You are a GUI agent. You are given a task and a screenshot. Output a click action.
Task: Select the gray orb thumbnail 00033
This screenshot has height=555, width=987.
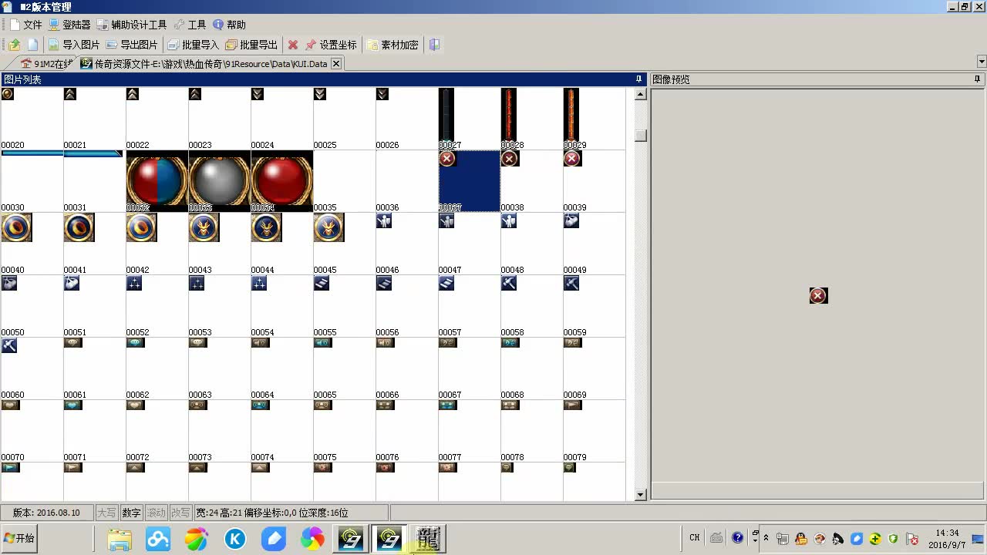[220, 181]
